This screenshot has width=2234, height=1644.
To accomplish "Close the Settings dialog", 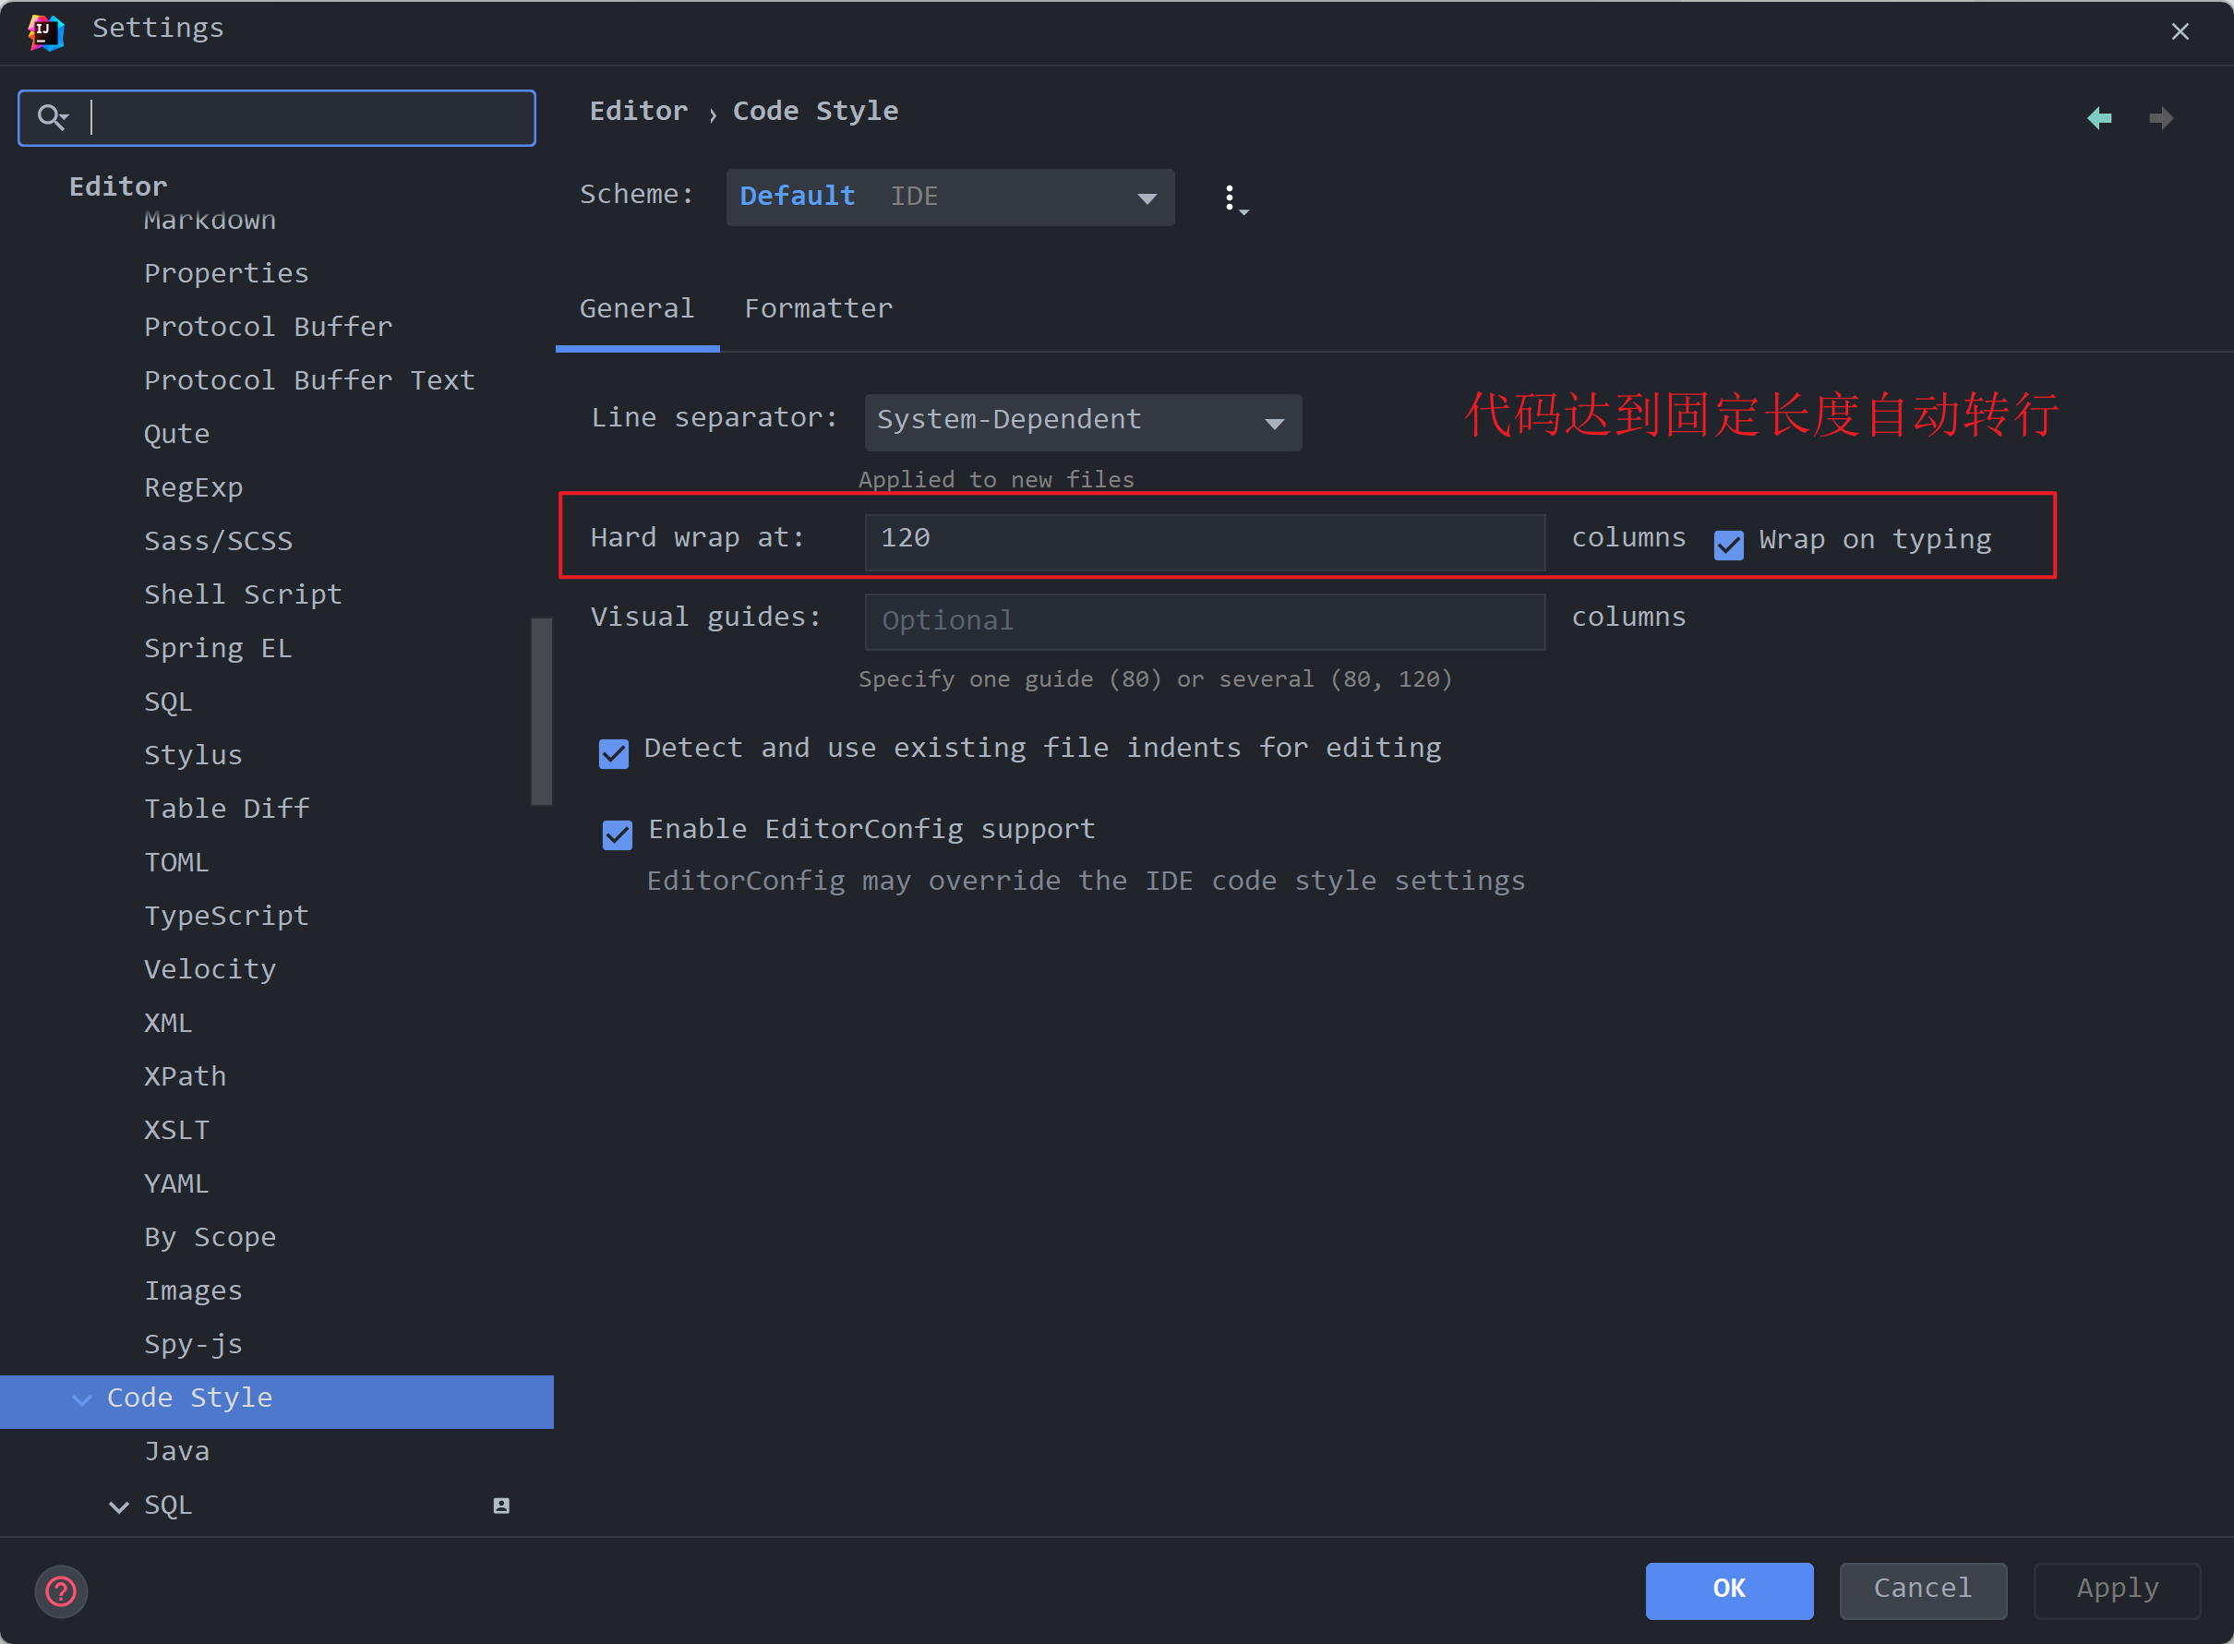I will (2180, 31).
